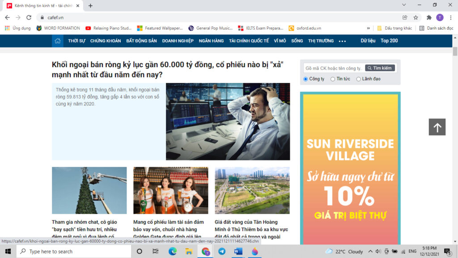Image resolution: width=458 pixels, height=258 pixels.
Task: Open the Dấu trang khác folder
Action: [x=394, y=28]
